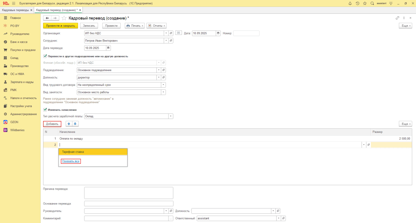Open Главное section in sidebar
Viewport: 416px width, 223px height.
[x=15, y=18]
